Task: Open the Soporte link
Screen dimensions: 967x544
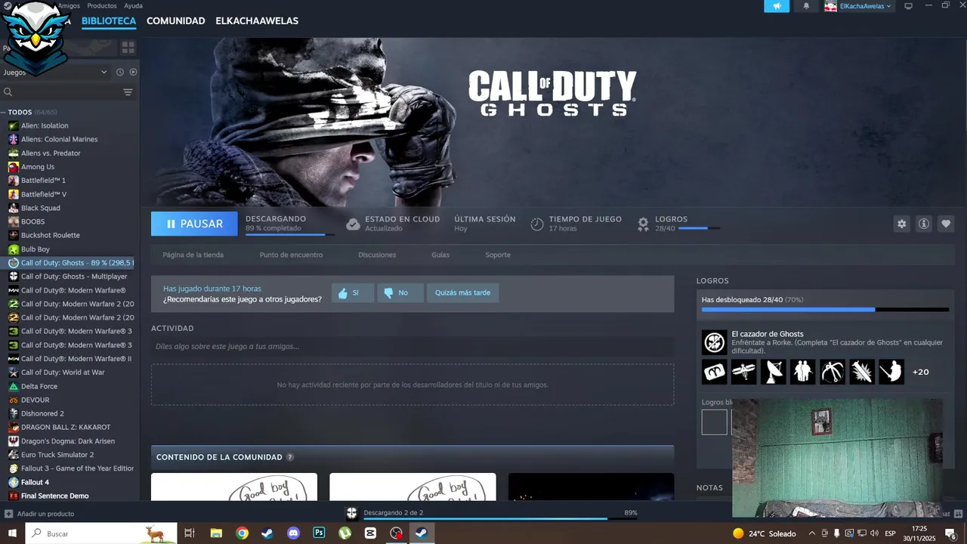Action: click(498, 255)
